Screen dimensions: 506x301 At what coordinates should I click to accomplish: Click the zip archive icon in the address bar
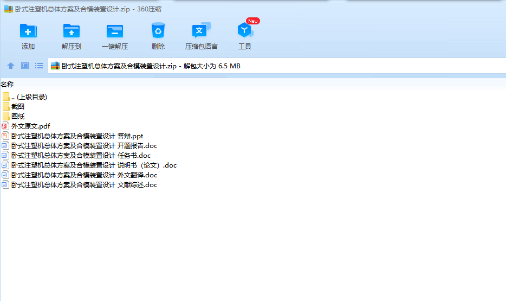click(x=55, y=66)
